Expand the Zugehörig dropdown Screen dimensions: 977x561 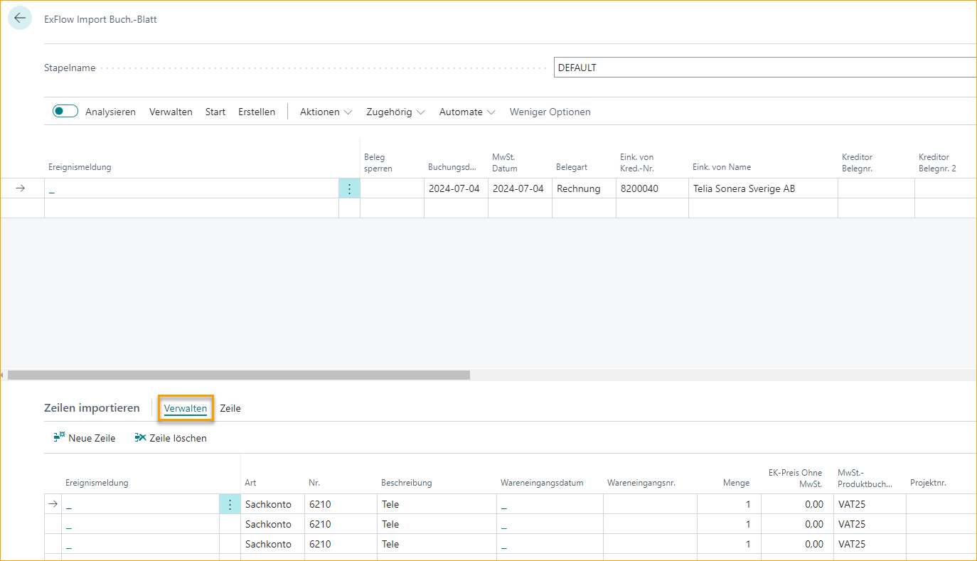[x=395, y=112]
